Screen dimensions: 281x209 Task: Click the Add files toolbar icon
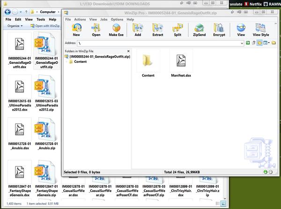tap(138, 30)
